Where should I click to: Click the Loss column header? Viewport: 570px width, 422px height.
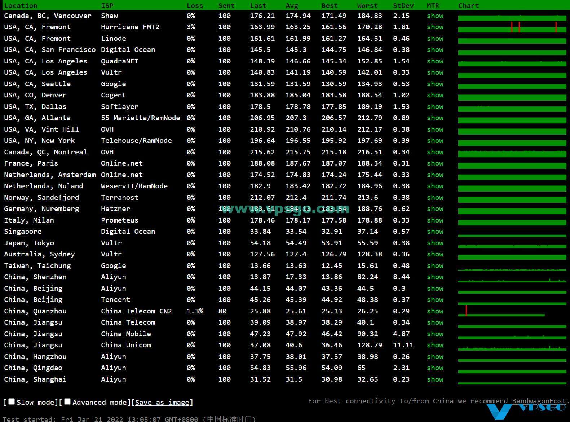tap(195, 6)
